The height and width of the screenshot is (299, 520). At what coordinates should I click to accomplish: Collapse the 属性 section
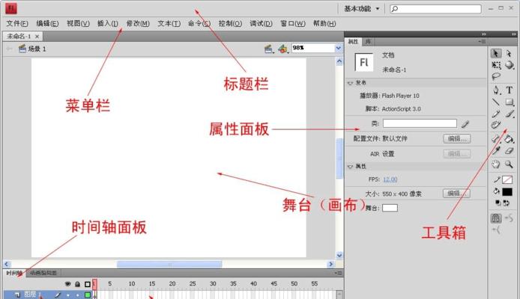click(x=350, y=167)
